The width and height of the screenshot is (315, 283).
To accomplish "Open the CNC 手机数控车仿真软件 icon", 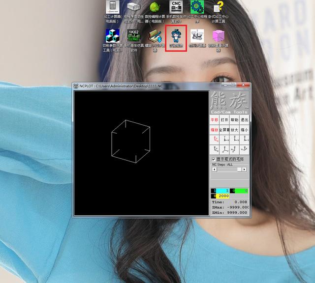I will click(176, 11).
